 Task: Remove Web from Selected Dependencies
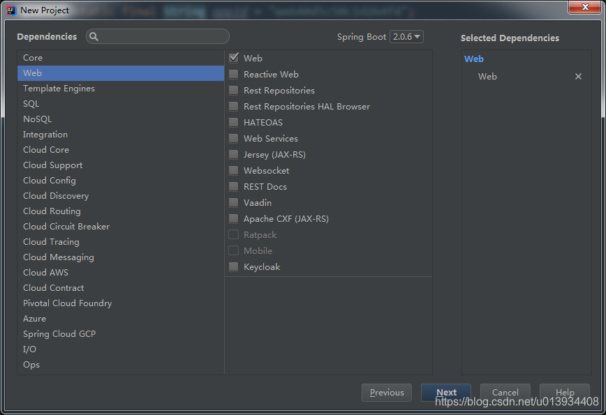[578, 77]
